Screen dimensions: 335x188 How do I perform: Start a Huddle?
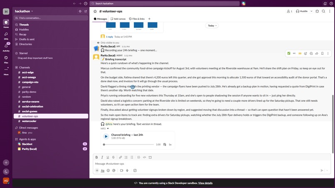302,11
